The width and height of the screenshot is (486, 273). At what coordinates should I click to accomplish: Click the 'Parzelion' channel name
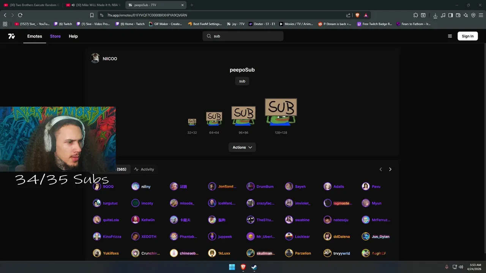tap(303, 253)
